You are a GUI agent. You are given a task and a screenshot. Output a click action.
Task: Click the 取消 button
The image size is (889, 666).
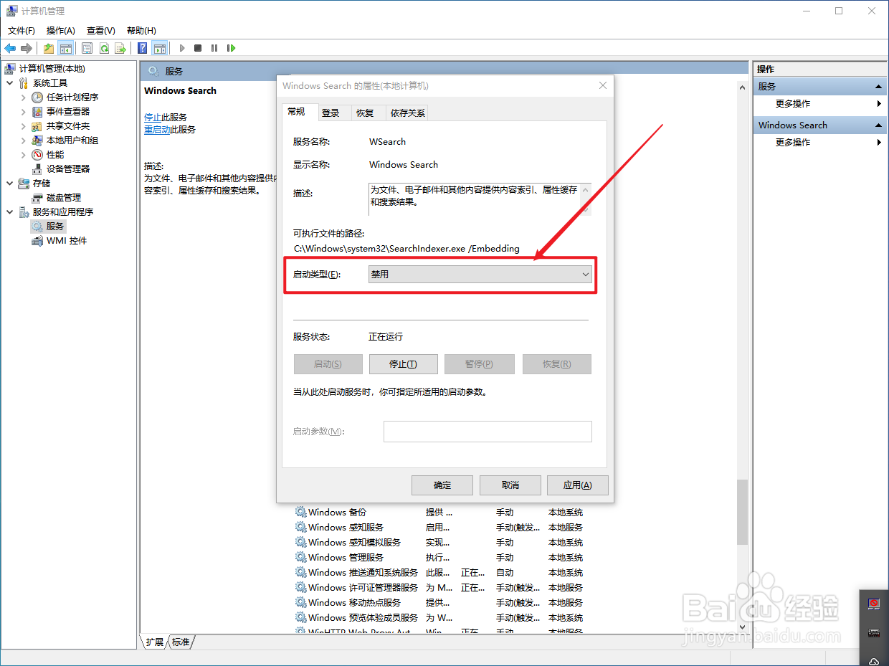click(x=510, y=485)
